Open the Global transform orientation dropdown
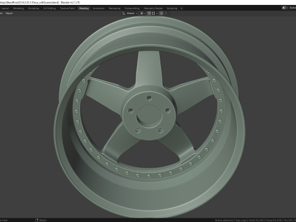This screenshot has width=296, height=222. click(x=130, y=14)
